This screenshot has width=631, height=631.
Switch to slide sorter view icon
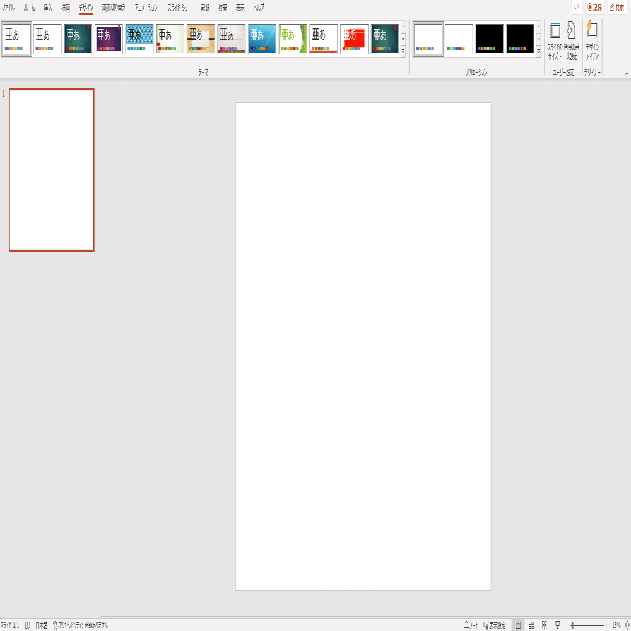click(531, 625)
